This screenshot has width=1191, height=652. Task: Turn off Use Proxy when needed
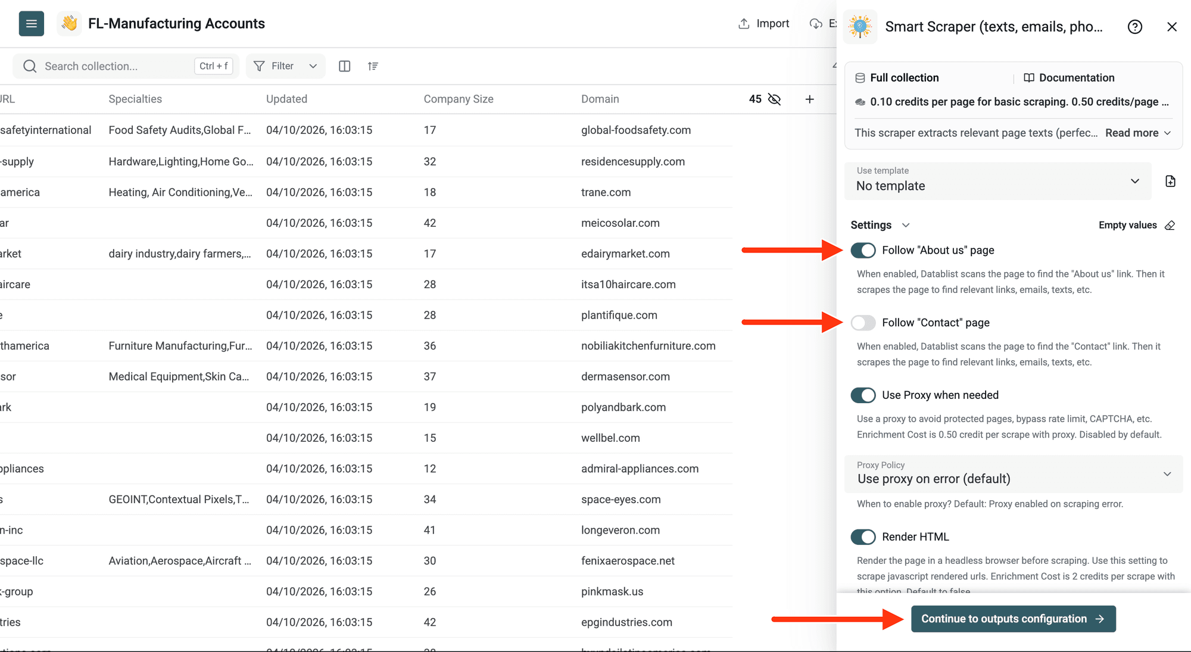tap(863, 395)
